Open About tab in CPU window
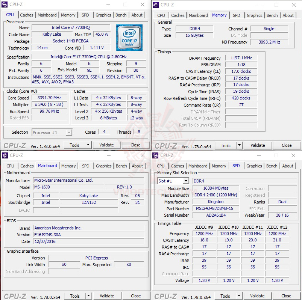 (x=137, y=15)
